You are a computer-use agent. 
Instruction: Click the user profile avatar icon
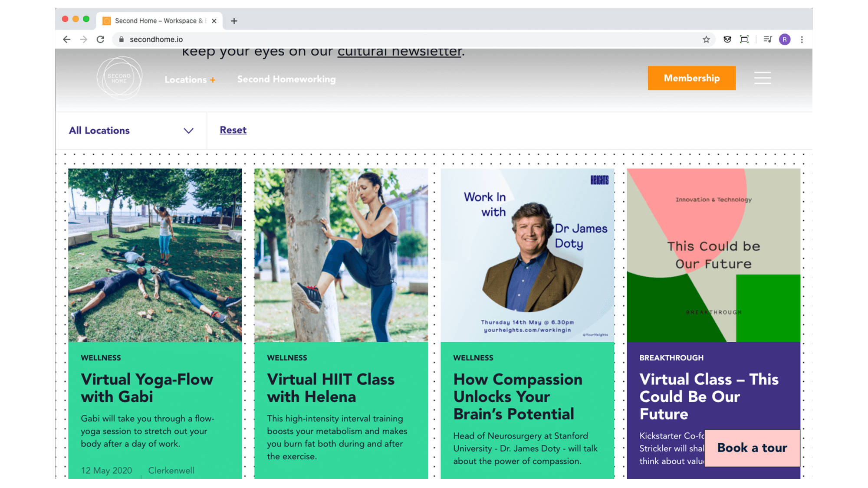[x=784, y=39]
